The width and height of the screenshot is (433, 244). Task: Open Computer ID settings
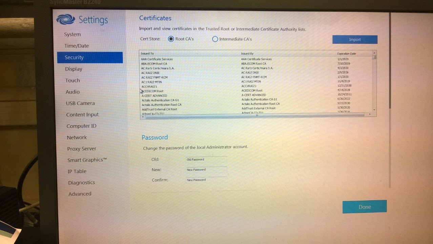pos(81,126)
